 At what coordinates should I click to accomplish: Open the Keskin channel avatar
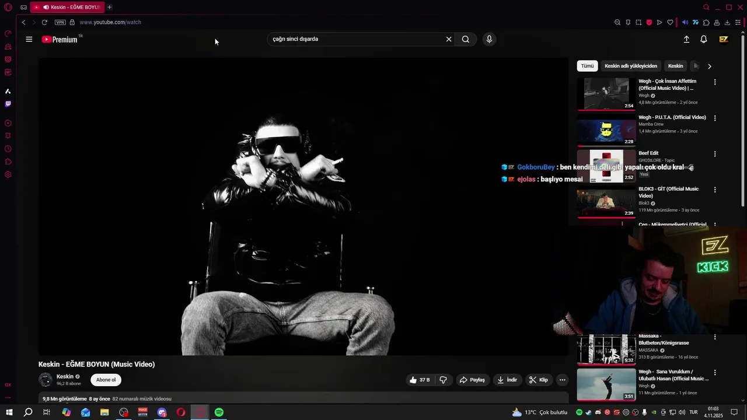[46, 380]
